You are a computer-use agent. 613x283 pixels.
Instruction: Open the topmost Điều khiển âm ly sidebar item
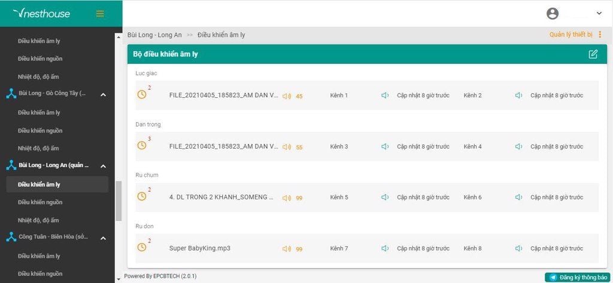coord(39,41)
